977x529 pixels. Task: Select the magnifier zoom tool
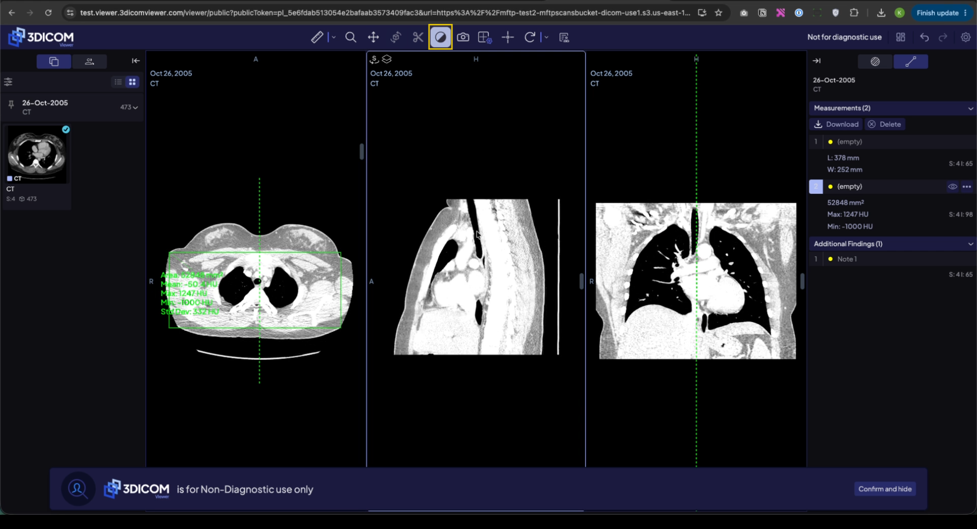[351, 37]
